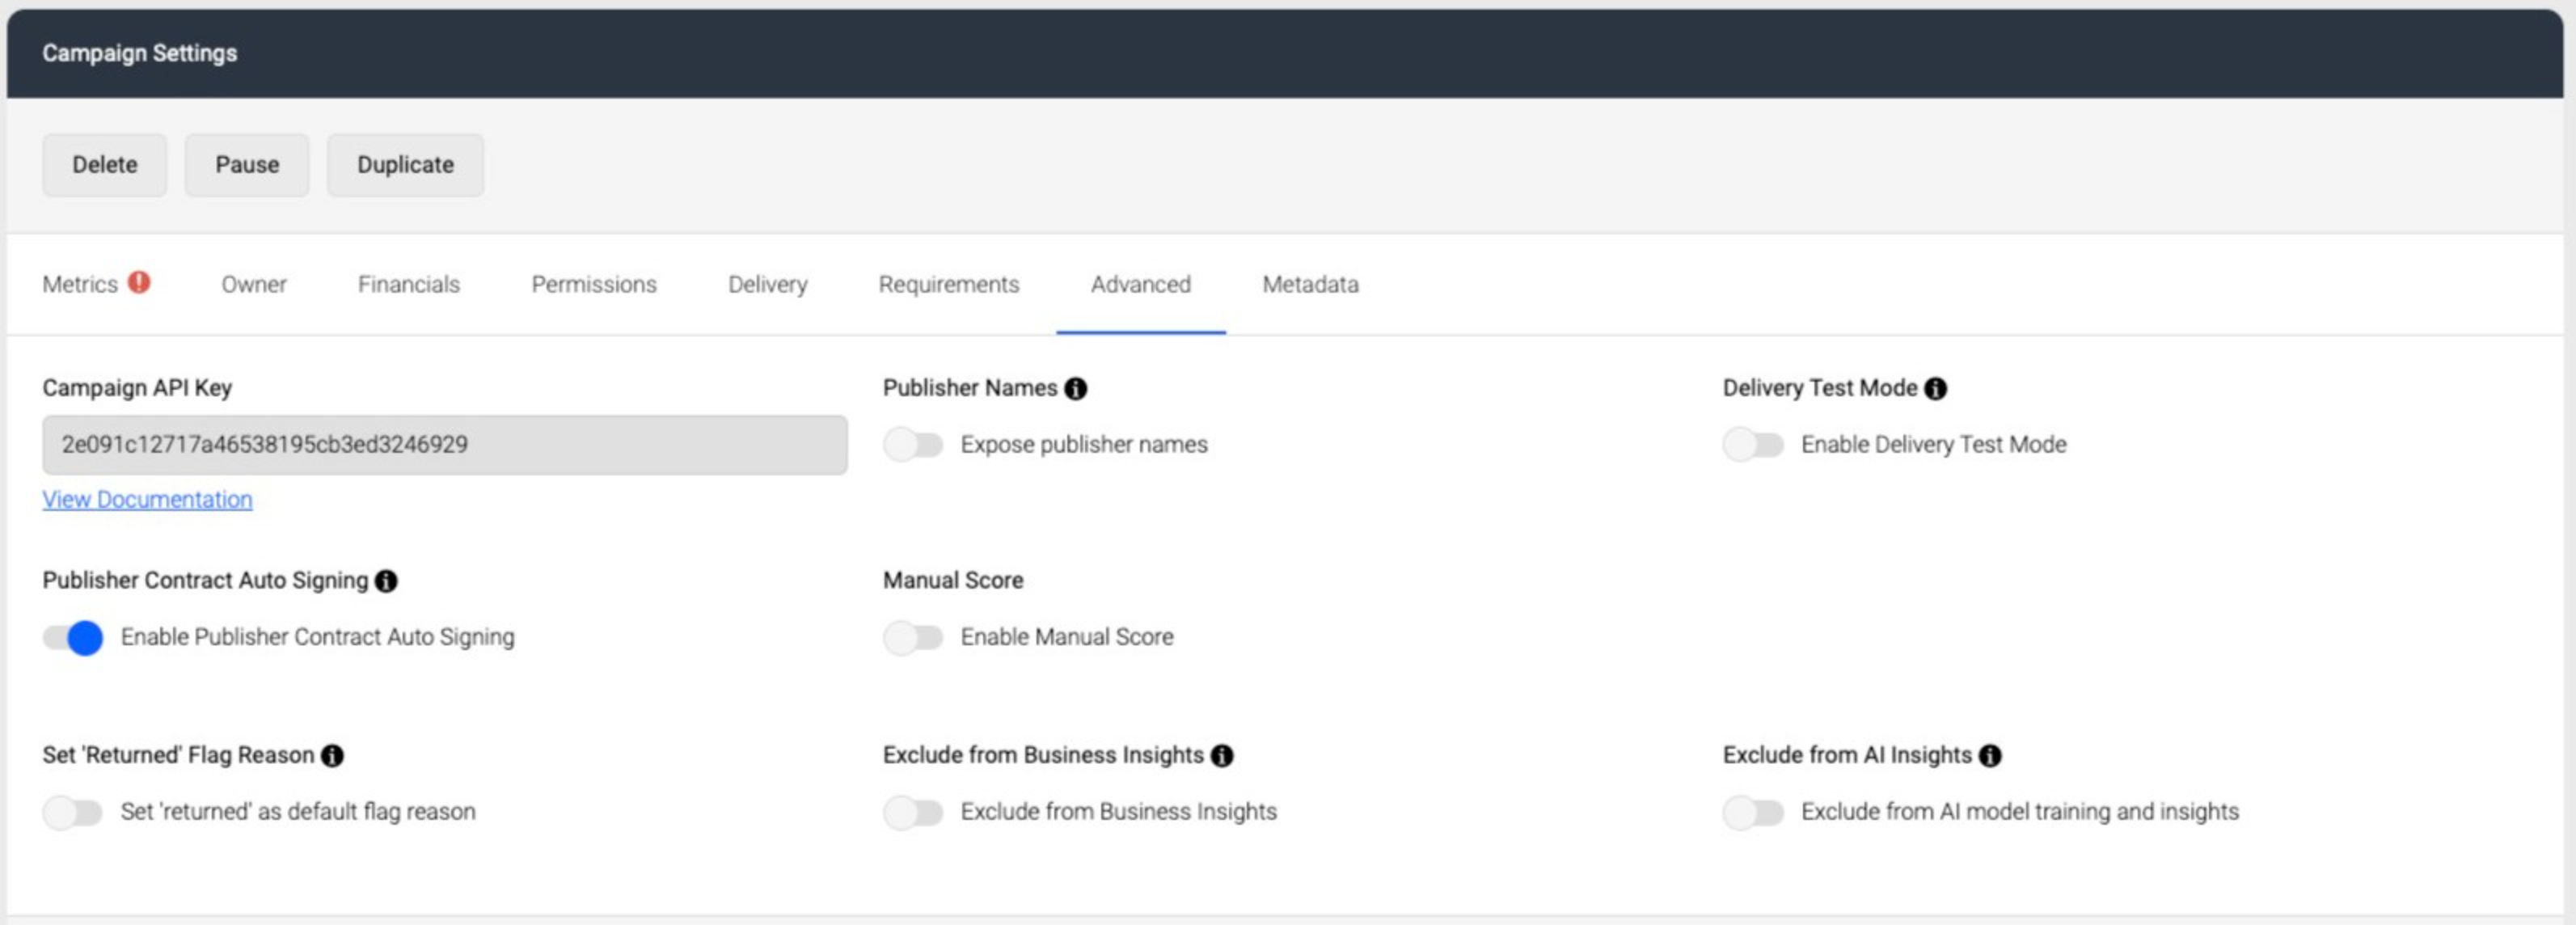
Task: Pause the campaign with Pause button
Action: (247, 165)
